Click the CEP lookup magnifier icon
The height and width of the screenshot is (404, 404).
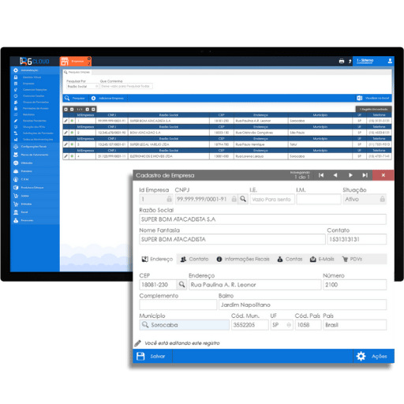click(181, 285)
